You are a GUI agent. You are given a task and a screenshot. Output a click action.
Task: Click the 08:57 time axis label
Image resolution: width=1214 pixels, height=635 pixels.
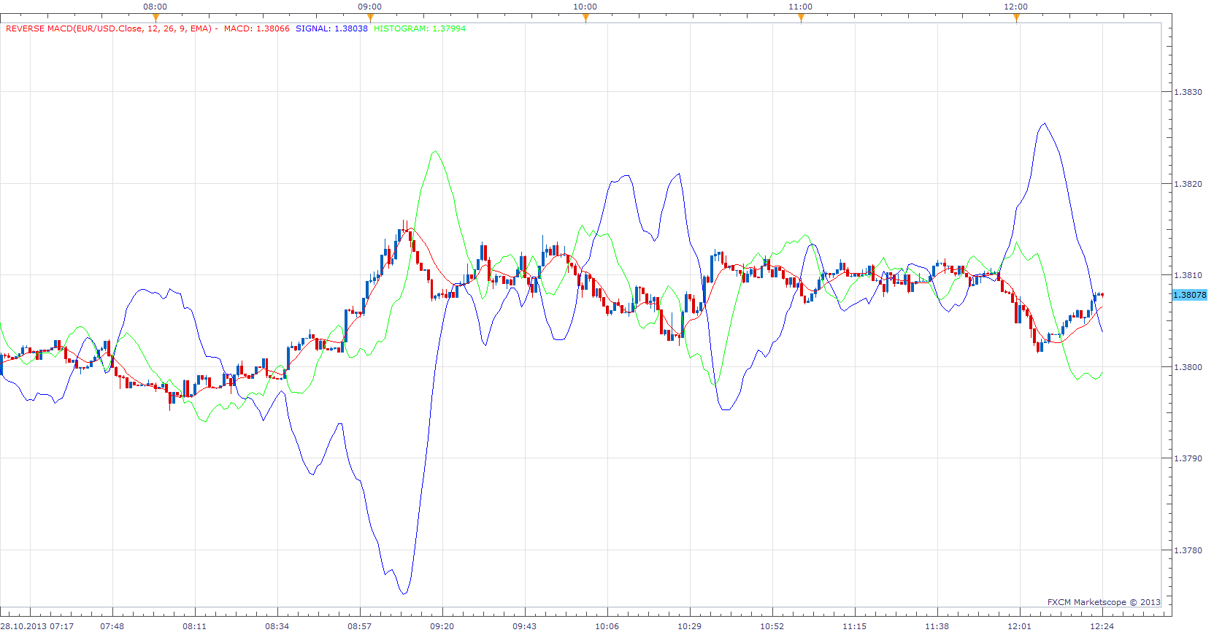pos(360,626)
